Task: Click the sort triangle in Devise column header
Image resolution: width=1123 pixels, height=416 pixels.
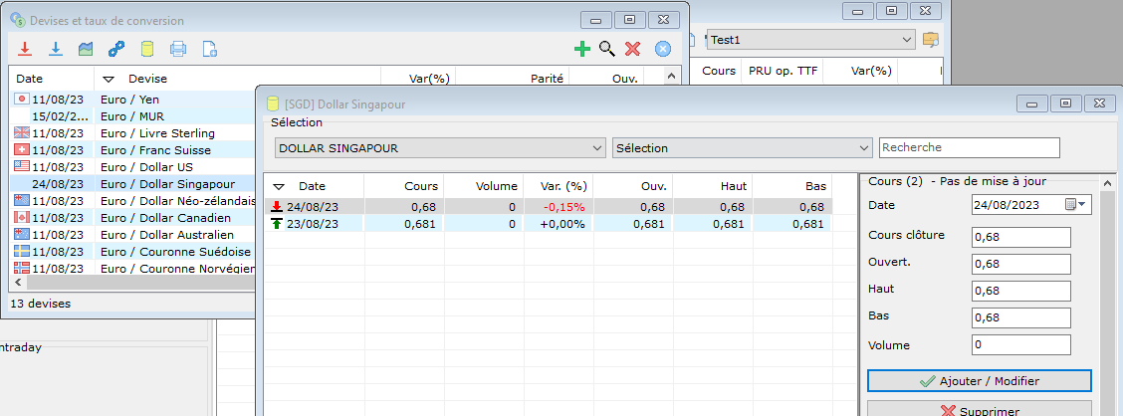Action: [109, 79]
